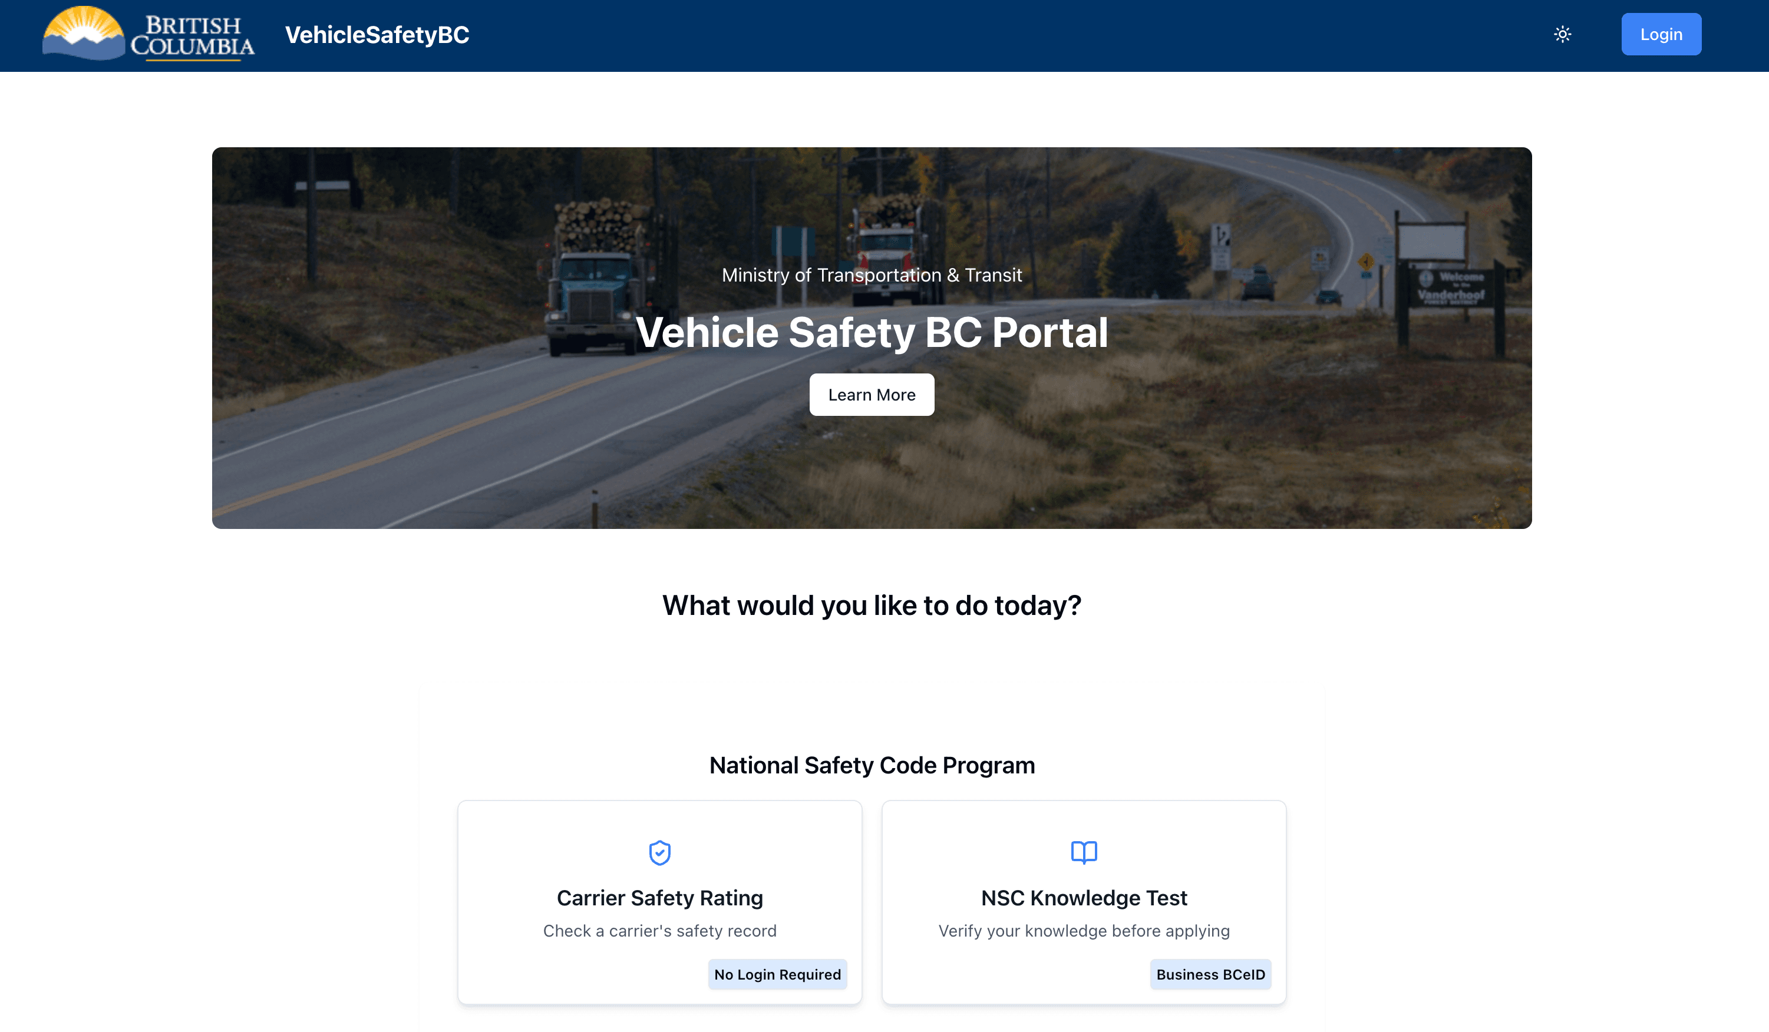Click the NSC Knowledge Test title text
The width and height of the screenshot is (1769, 1032).
(1084, 898)
